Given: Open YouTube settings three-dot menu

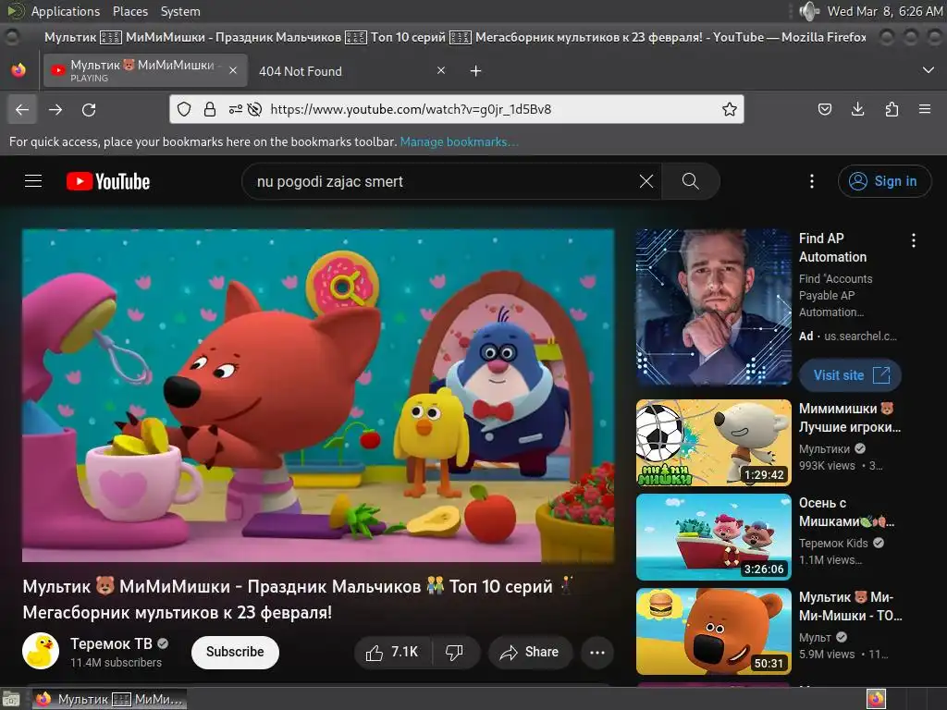Looking at the screenshot, I should tap(812, 181).
